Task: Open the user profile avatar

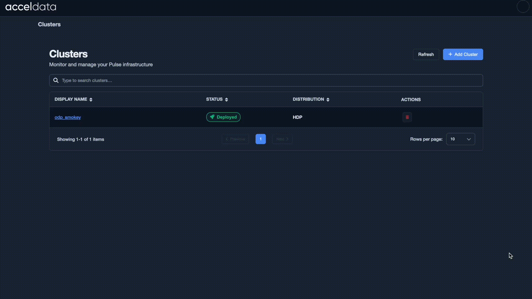Action: pyautogui.click(x=523, y=7)
